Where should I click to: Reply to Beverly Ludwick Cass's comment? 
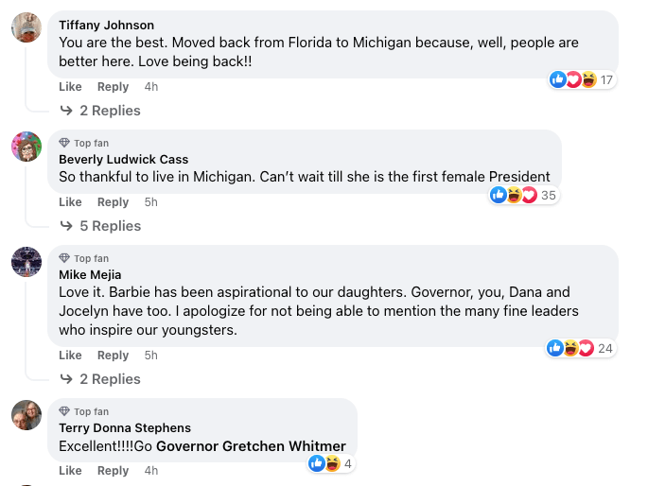pyautogui.click(x=113, y=202)
